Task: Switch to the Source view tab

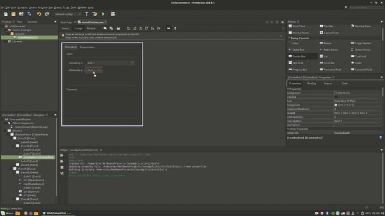Action: tap(66, 28)
